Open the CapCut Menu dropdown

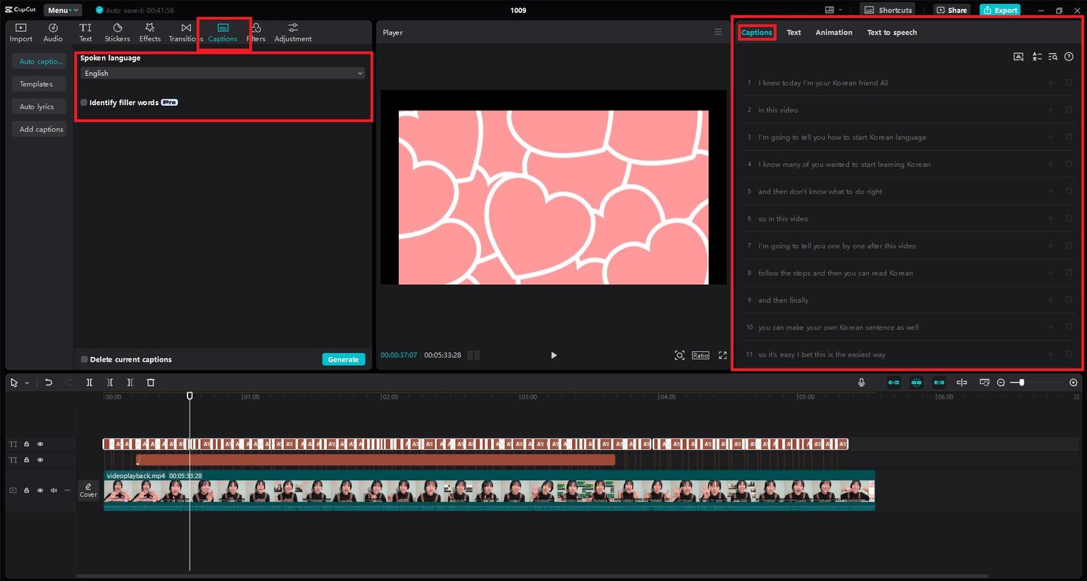63,10
